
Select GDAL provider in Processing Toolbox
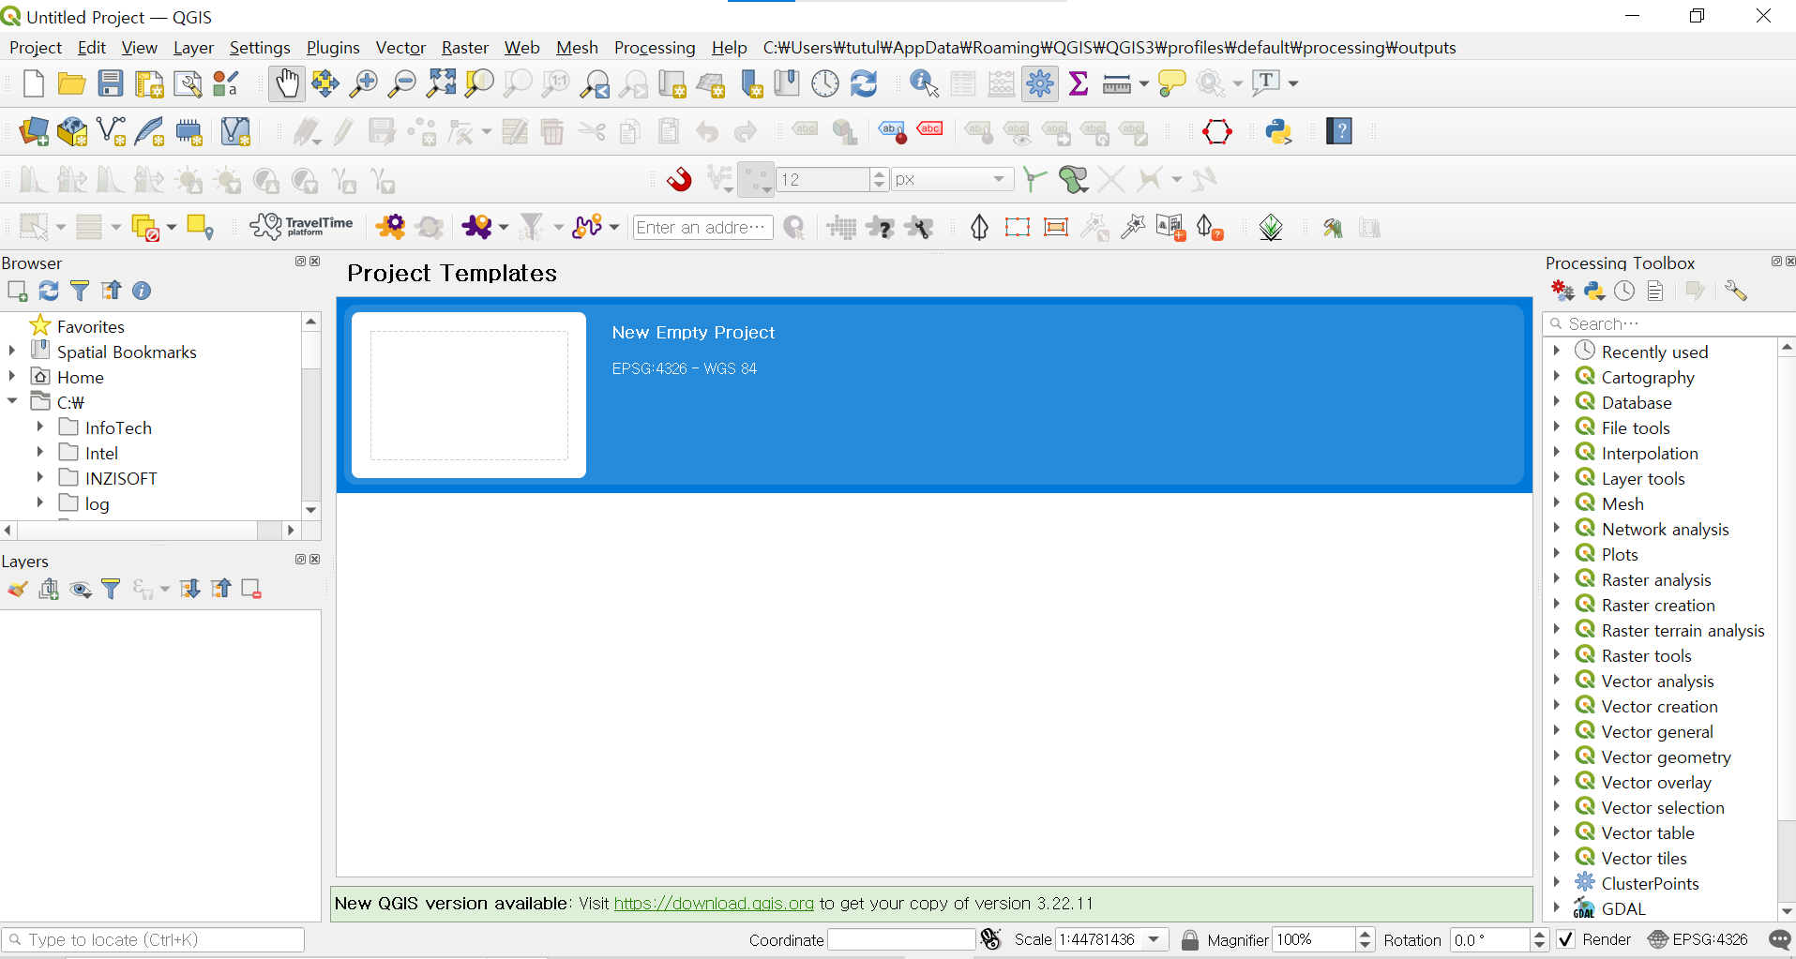[1622, 908]
